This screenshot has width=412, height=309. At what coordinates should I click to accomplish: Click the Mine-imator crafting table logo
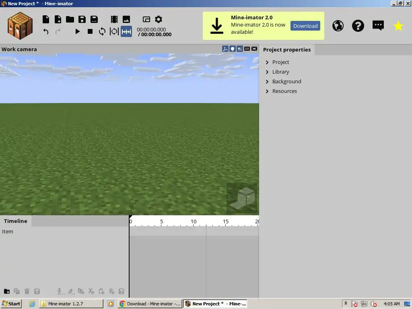click(x=20, y=25)
